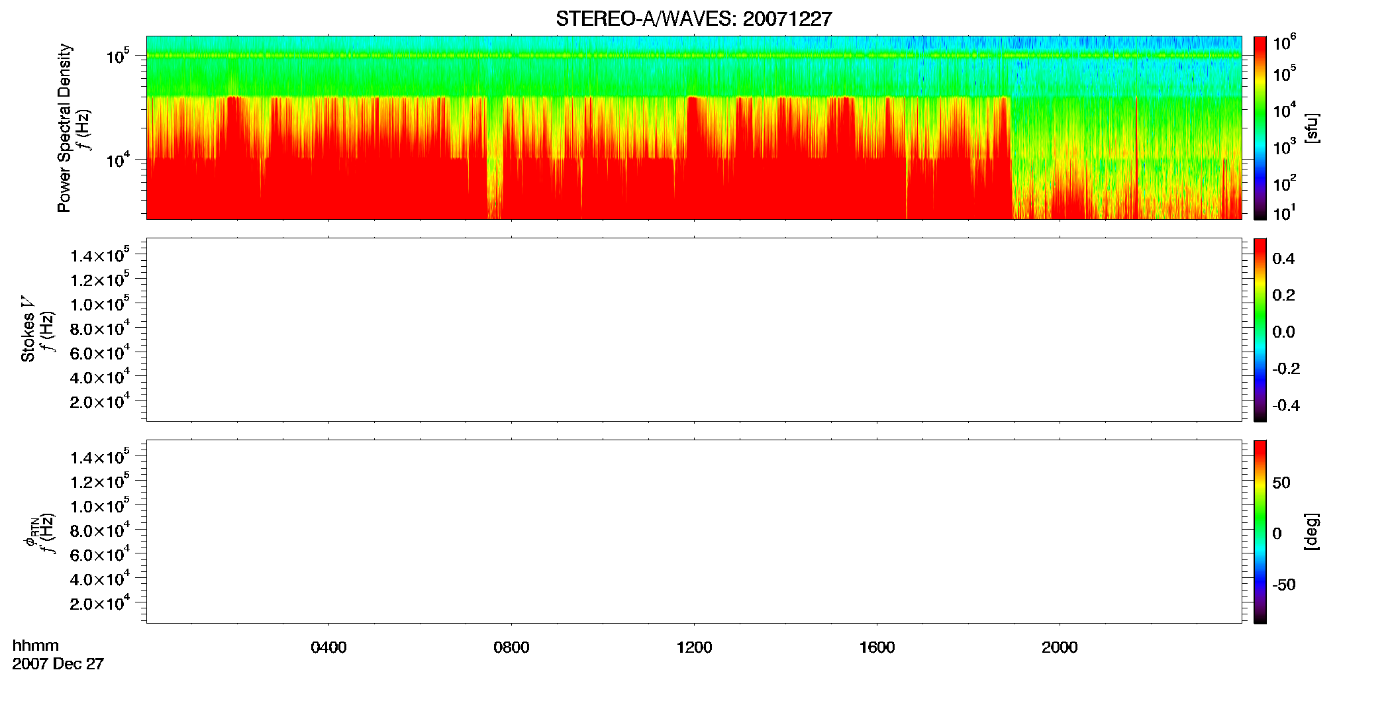
Task: Click the -50 label on degrees color bar
Action: pos(1284,585)
